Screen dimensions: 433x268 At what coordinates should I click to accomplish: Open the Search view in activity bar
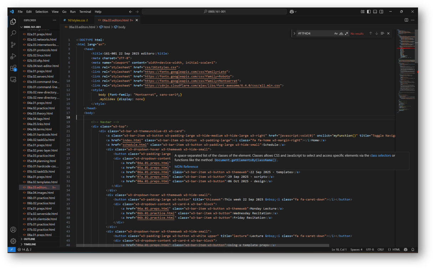[13, 33]
